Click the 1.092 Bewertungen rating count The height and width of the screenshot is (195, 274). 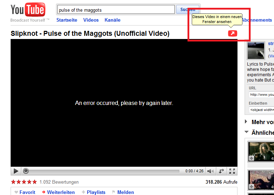pyautogui.click(x=59, y=182)
